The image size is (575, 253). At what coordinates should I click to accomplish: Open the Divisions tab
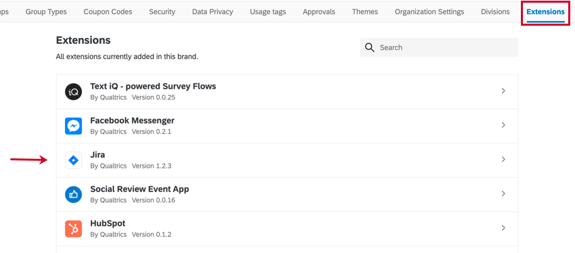click(x=495, y=11)
